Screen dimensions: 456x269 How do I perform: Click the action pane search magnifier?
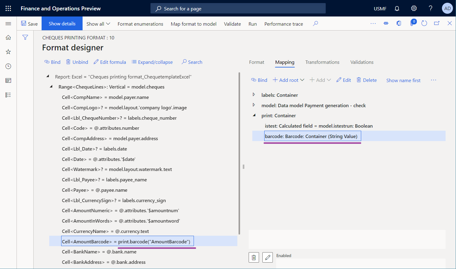[x=315, y=24]
